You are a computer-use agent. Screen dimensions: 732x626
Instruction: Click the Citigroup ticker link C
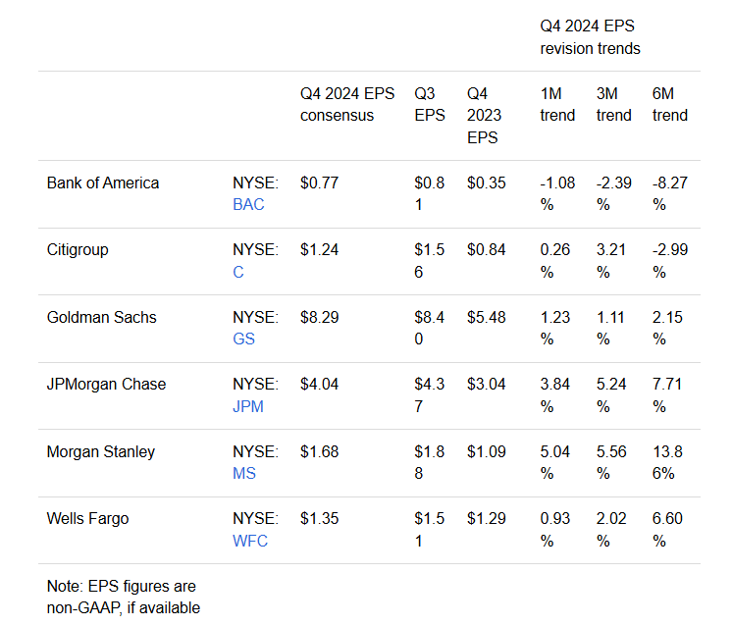[x=238, y=272]
